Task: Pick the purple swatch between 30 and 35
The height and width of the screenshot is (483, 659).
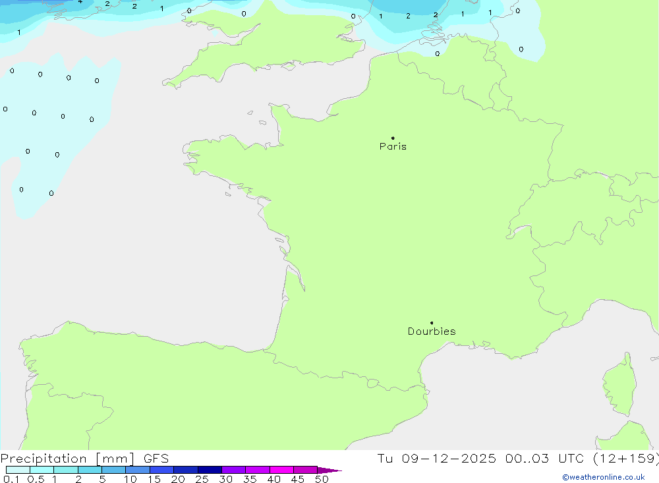Action: 234,470
